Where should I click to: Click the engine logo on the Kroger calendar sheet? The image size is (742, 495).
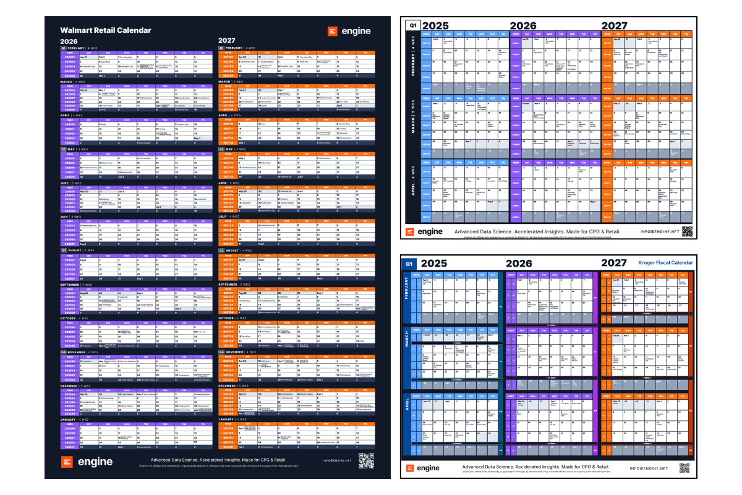424,468
